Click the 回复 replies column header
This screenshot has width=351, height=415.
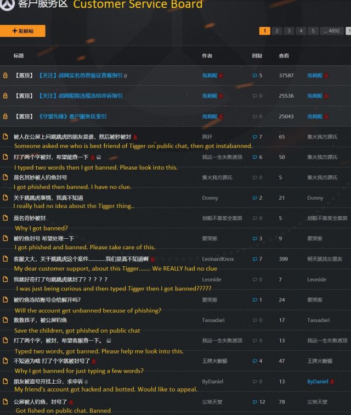(257, 55)
